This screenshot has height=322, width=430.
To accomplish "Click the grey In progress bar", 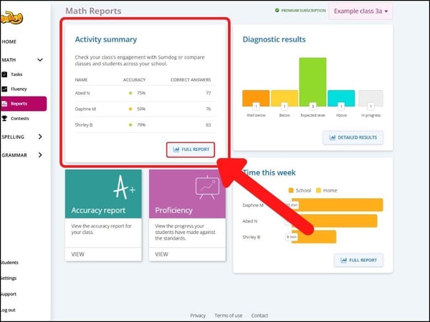I will click(x=371, y=98).
